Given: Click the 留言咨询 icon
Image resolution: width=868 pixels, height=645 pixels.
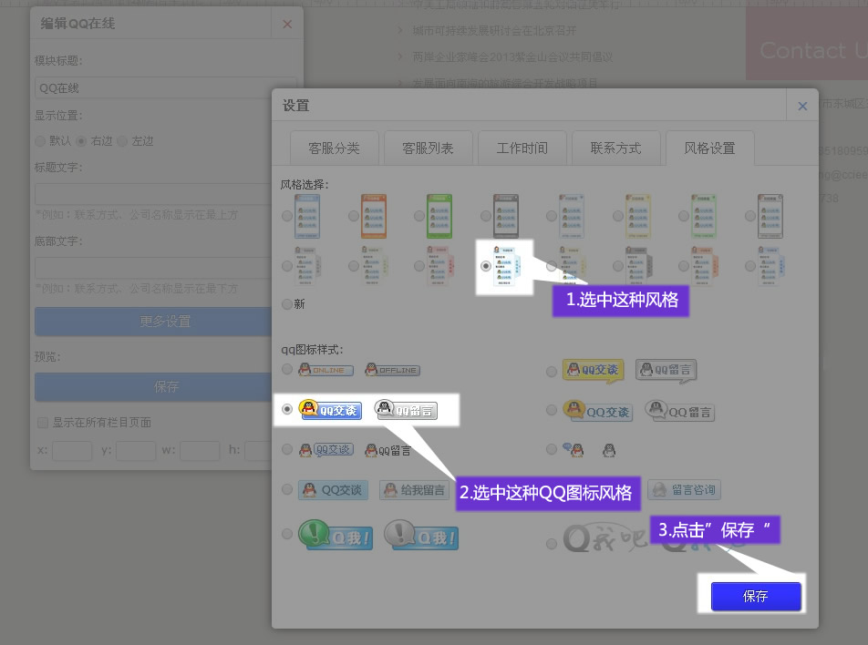Looking at the screenshot, I should pyautogui.click(x=685, y=489).
